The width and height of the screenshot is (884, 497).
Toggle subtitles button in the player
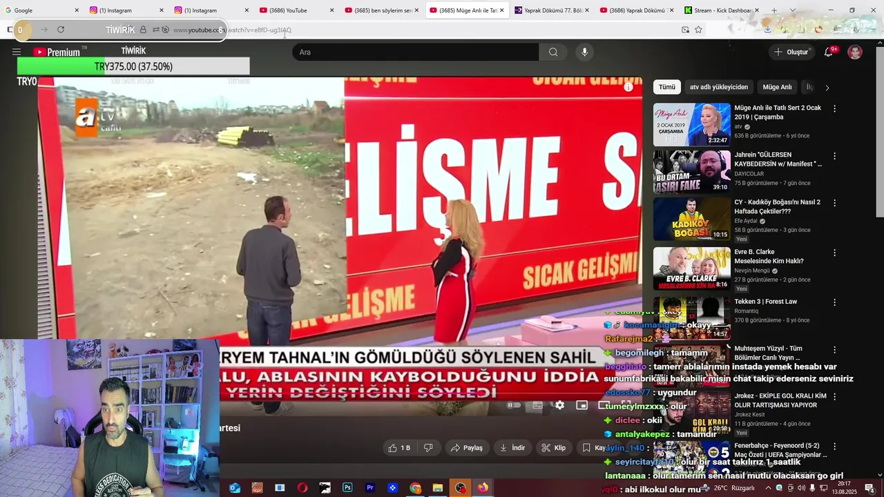tap(537, 405)
